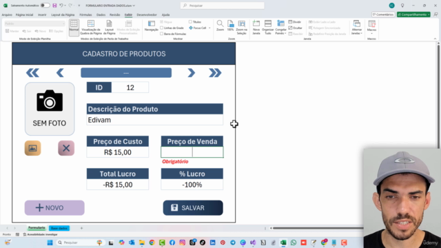The image size is (441, 248).
Task: Open the Fórmulas tab
Action: tap(85, 14)
